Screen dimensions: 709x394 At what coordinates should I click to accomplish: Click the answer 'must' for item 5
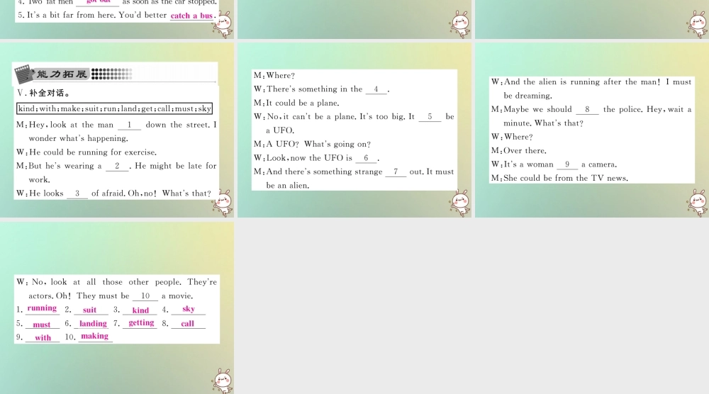tap(42, 325)
